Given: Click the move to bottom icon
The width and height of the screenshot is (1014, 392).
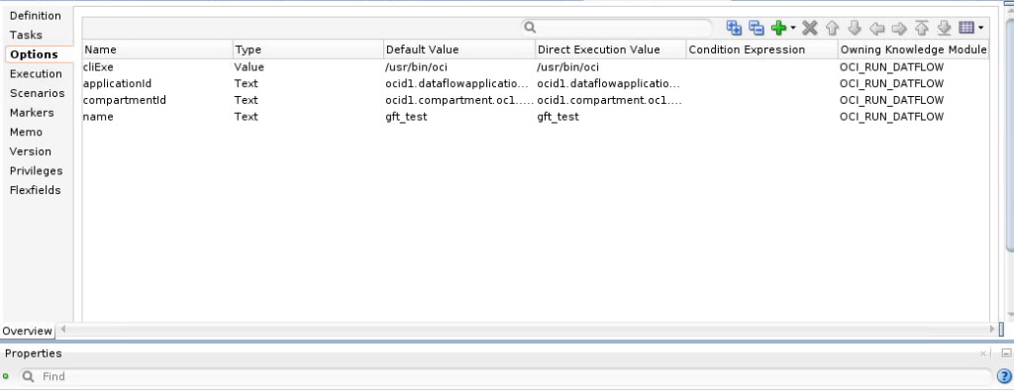Looking at the screenshot, I should tap(944, 28).
